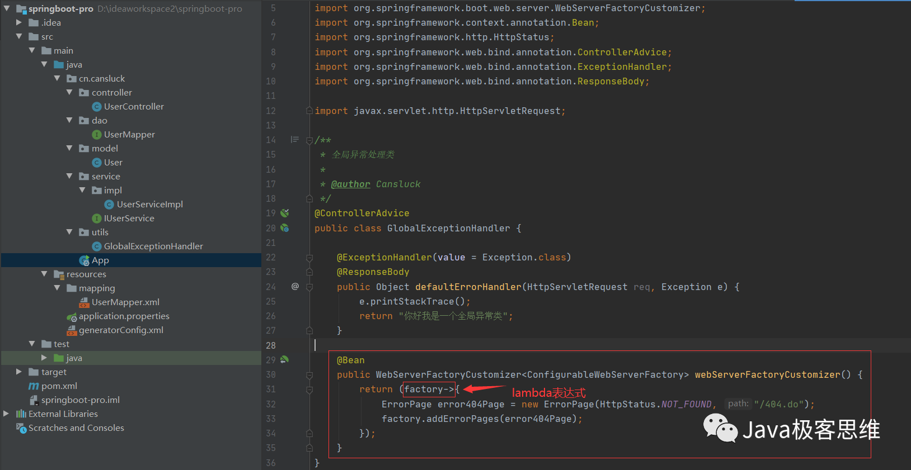Click the UserMapper.xml file icon
The image size is (911, 470).
pos(84,302)
